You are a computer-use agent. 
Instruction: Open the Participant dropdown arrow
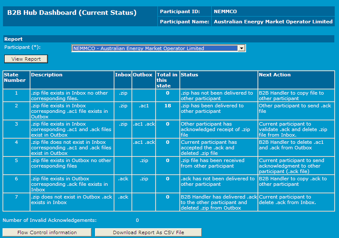click(x=241, y=48)
